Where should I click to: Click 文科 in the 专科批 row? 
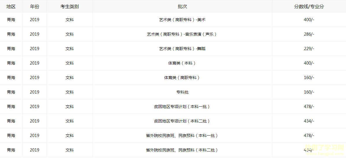69,92
